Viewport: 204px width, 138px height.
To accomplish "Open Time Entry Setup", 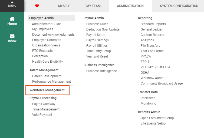I will (98, 51).
